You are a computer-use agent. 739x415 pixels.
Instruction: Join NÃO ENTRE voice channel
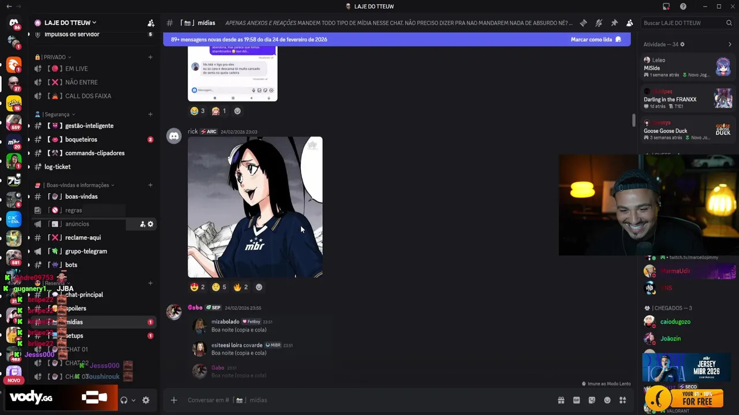[93, 82]
